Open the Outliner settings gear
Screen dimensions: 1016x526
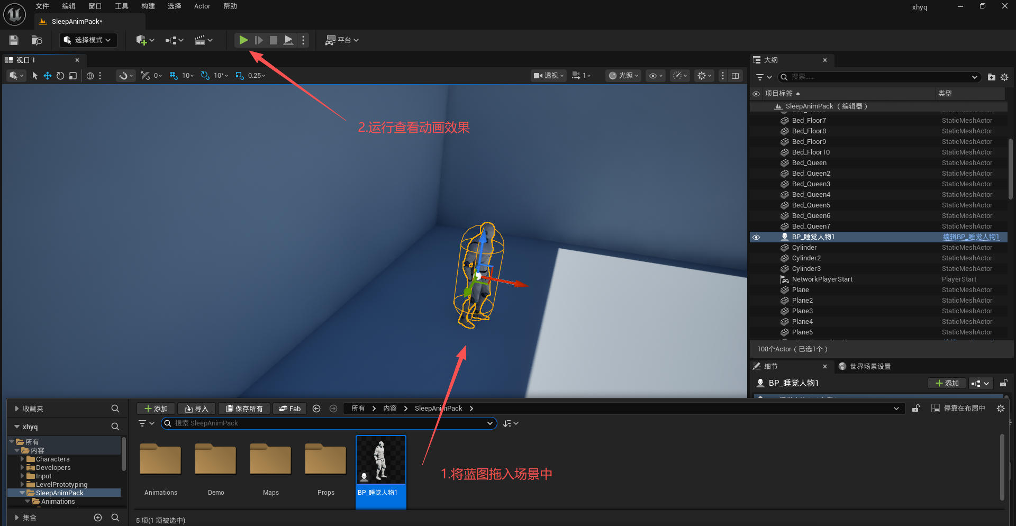[x=1004, y=77]
